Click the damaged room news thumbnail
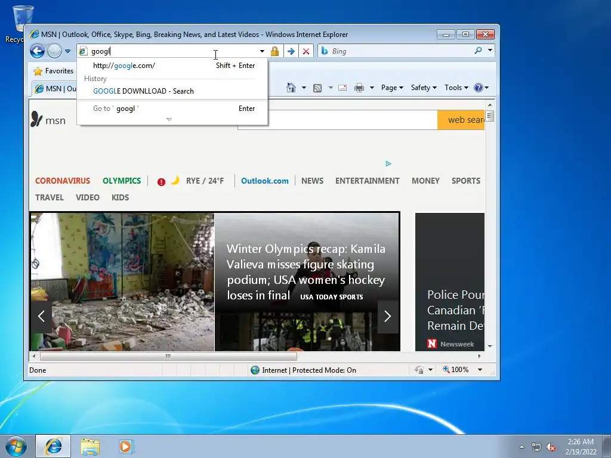 122,282
